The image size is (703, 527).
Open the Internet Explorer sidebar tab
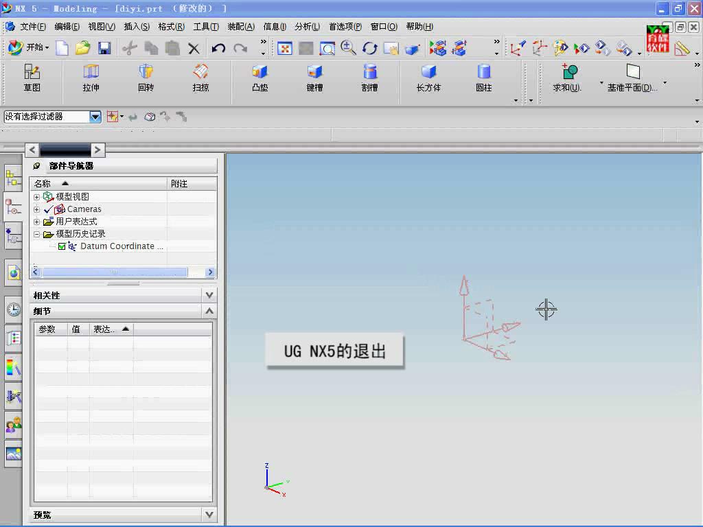(14, 272)
